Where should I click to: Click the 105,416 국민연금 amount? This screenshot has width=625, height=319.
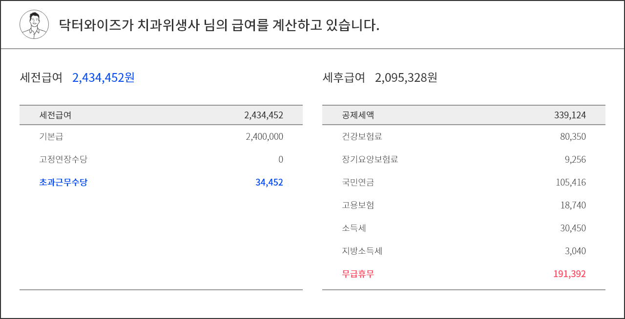[570, 182]
